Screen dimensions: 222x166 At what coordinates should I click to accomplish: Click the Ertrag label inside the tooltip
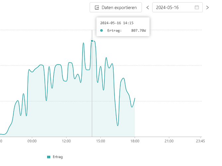115,31
